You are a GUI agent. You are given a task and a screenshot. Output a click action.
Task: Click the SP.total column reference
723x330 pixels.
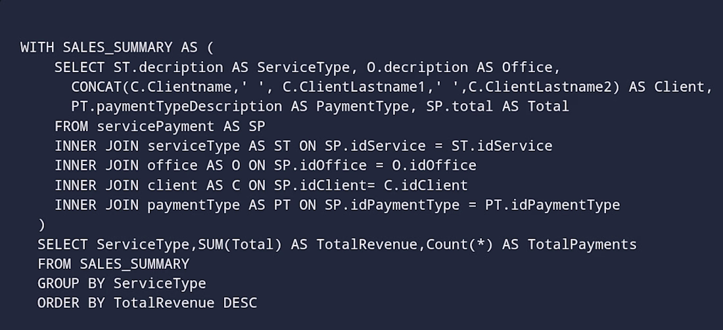point(460,106)
